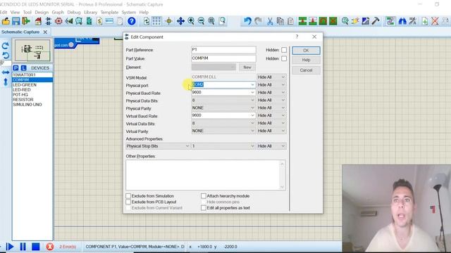The height and width of the screenshot is (253, 451).
Task: Start simulation with Play button
Action: (10, 247)
